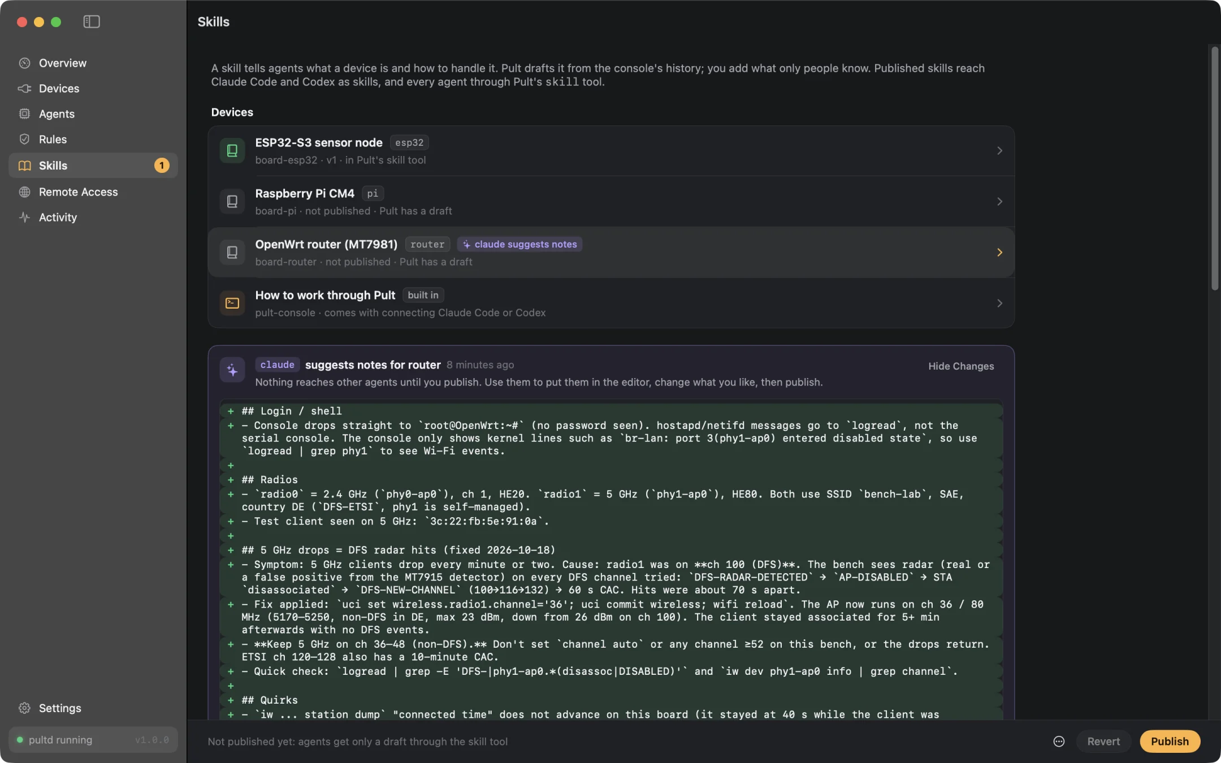
Task: Click '8 minutes ago' timestamp
Action: [x=480, y=365]
